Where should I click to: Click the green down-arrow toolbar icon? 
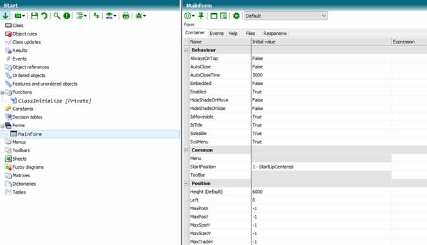click(x=5, y=16)
